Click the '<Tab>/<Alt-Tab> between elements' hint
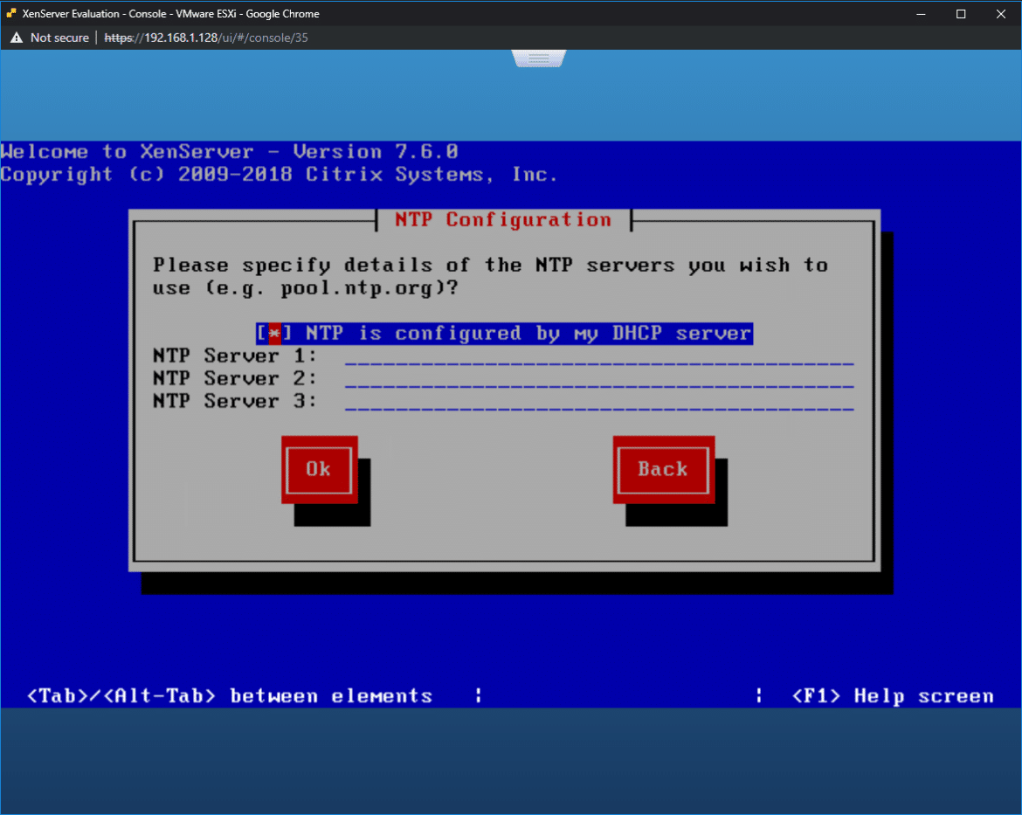Viewport: 1022px width, 815px height. coord(230,696)
